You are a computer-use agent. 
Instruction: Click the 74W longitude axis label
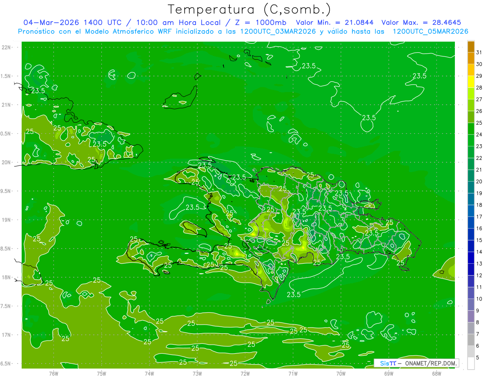(x=149, y=373)
